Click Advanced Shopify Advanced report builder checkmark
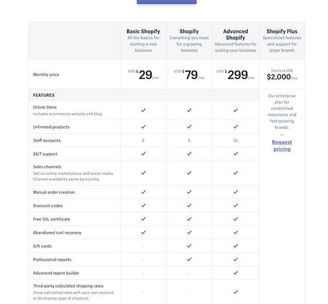 236,273
